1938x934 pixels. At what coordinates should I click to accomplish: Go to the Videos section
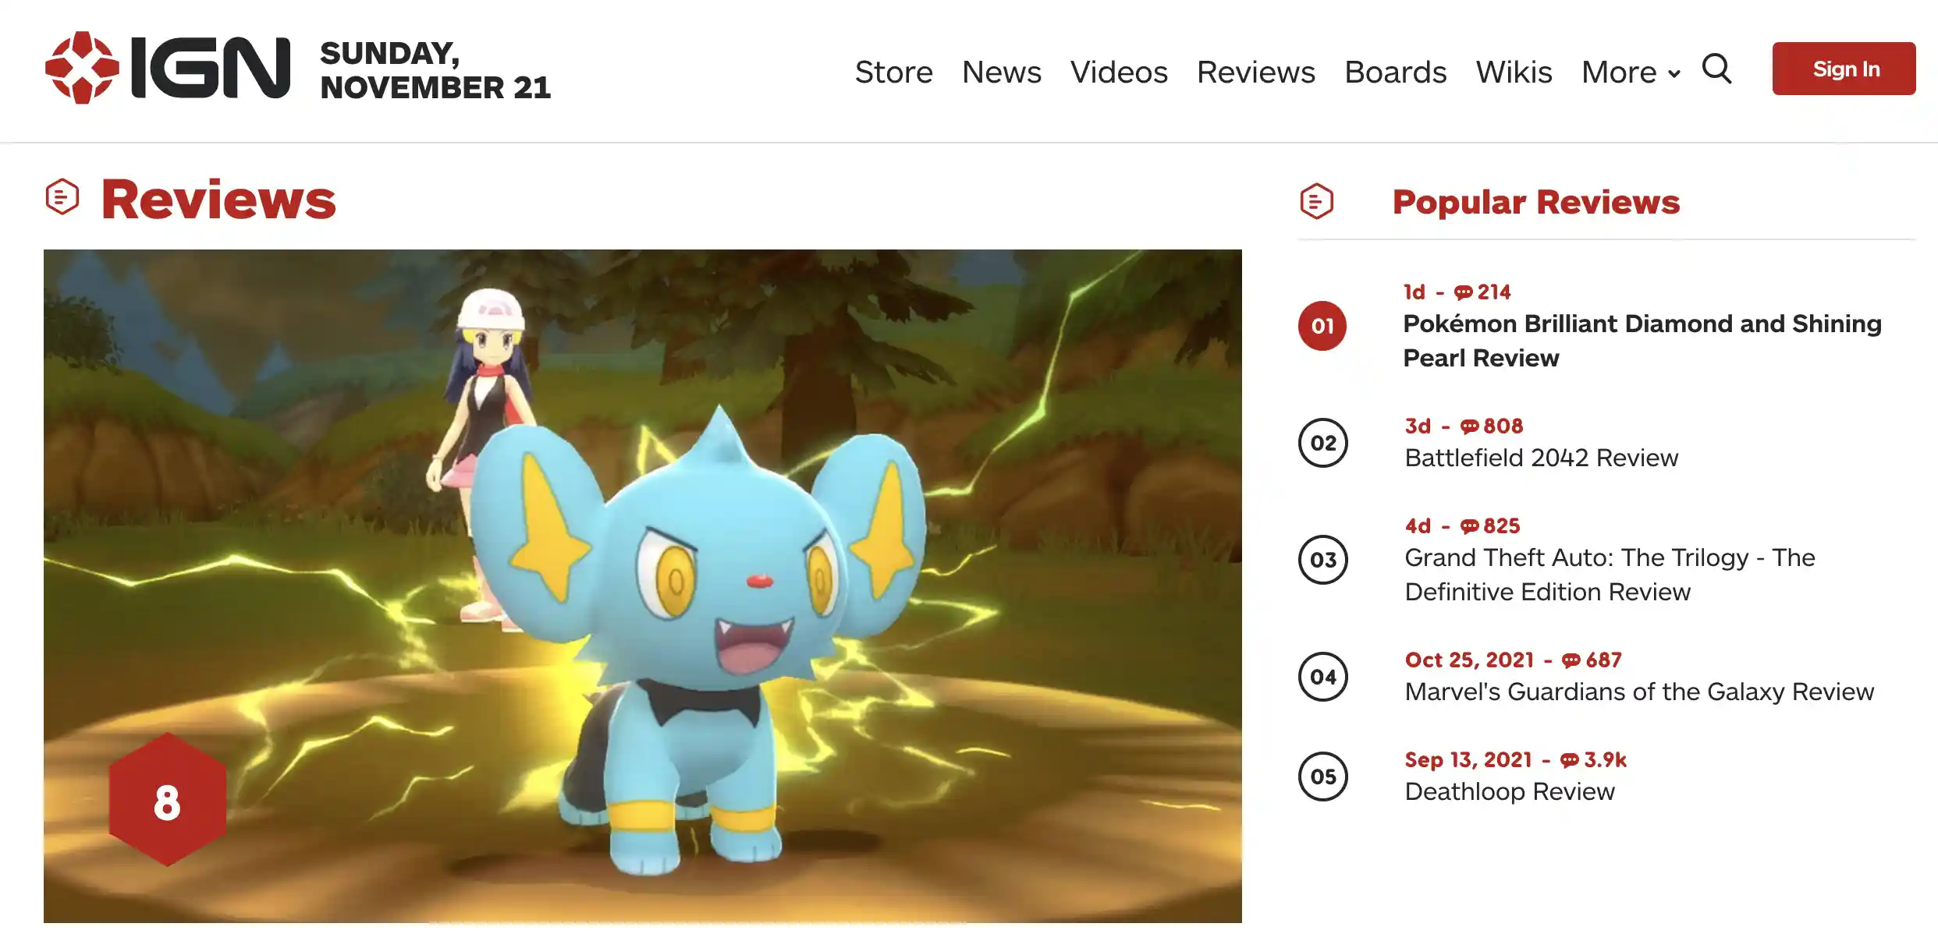1119,72
